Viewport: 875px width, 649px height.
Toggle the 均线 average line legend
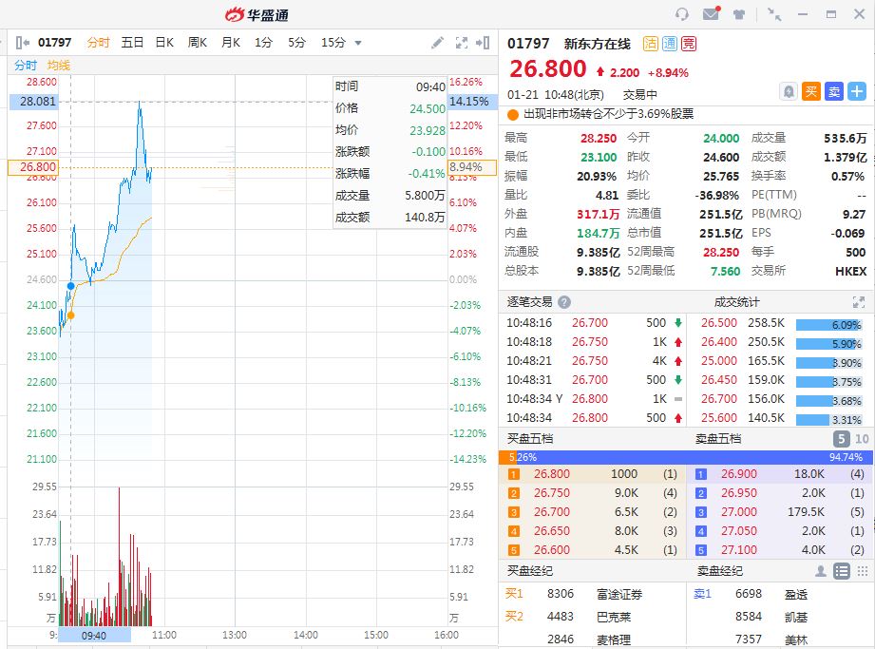point(59,66)
